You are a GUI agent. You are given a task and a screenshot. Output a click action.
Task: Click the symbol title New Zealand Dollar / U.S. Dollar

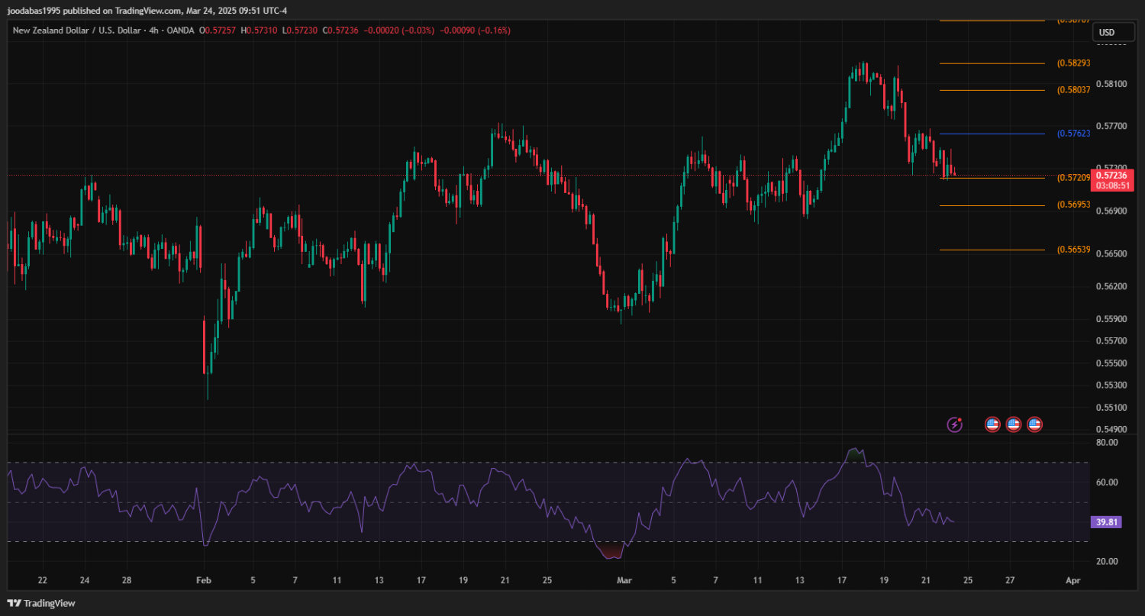point(76,31)
